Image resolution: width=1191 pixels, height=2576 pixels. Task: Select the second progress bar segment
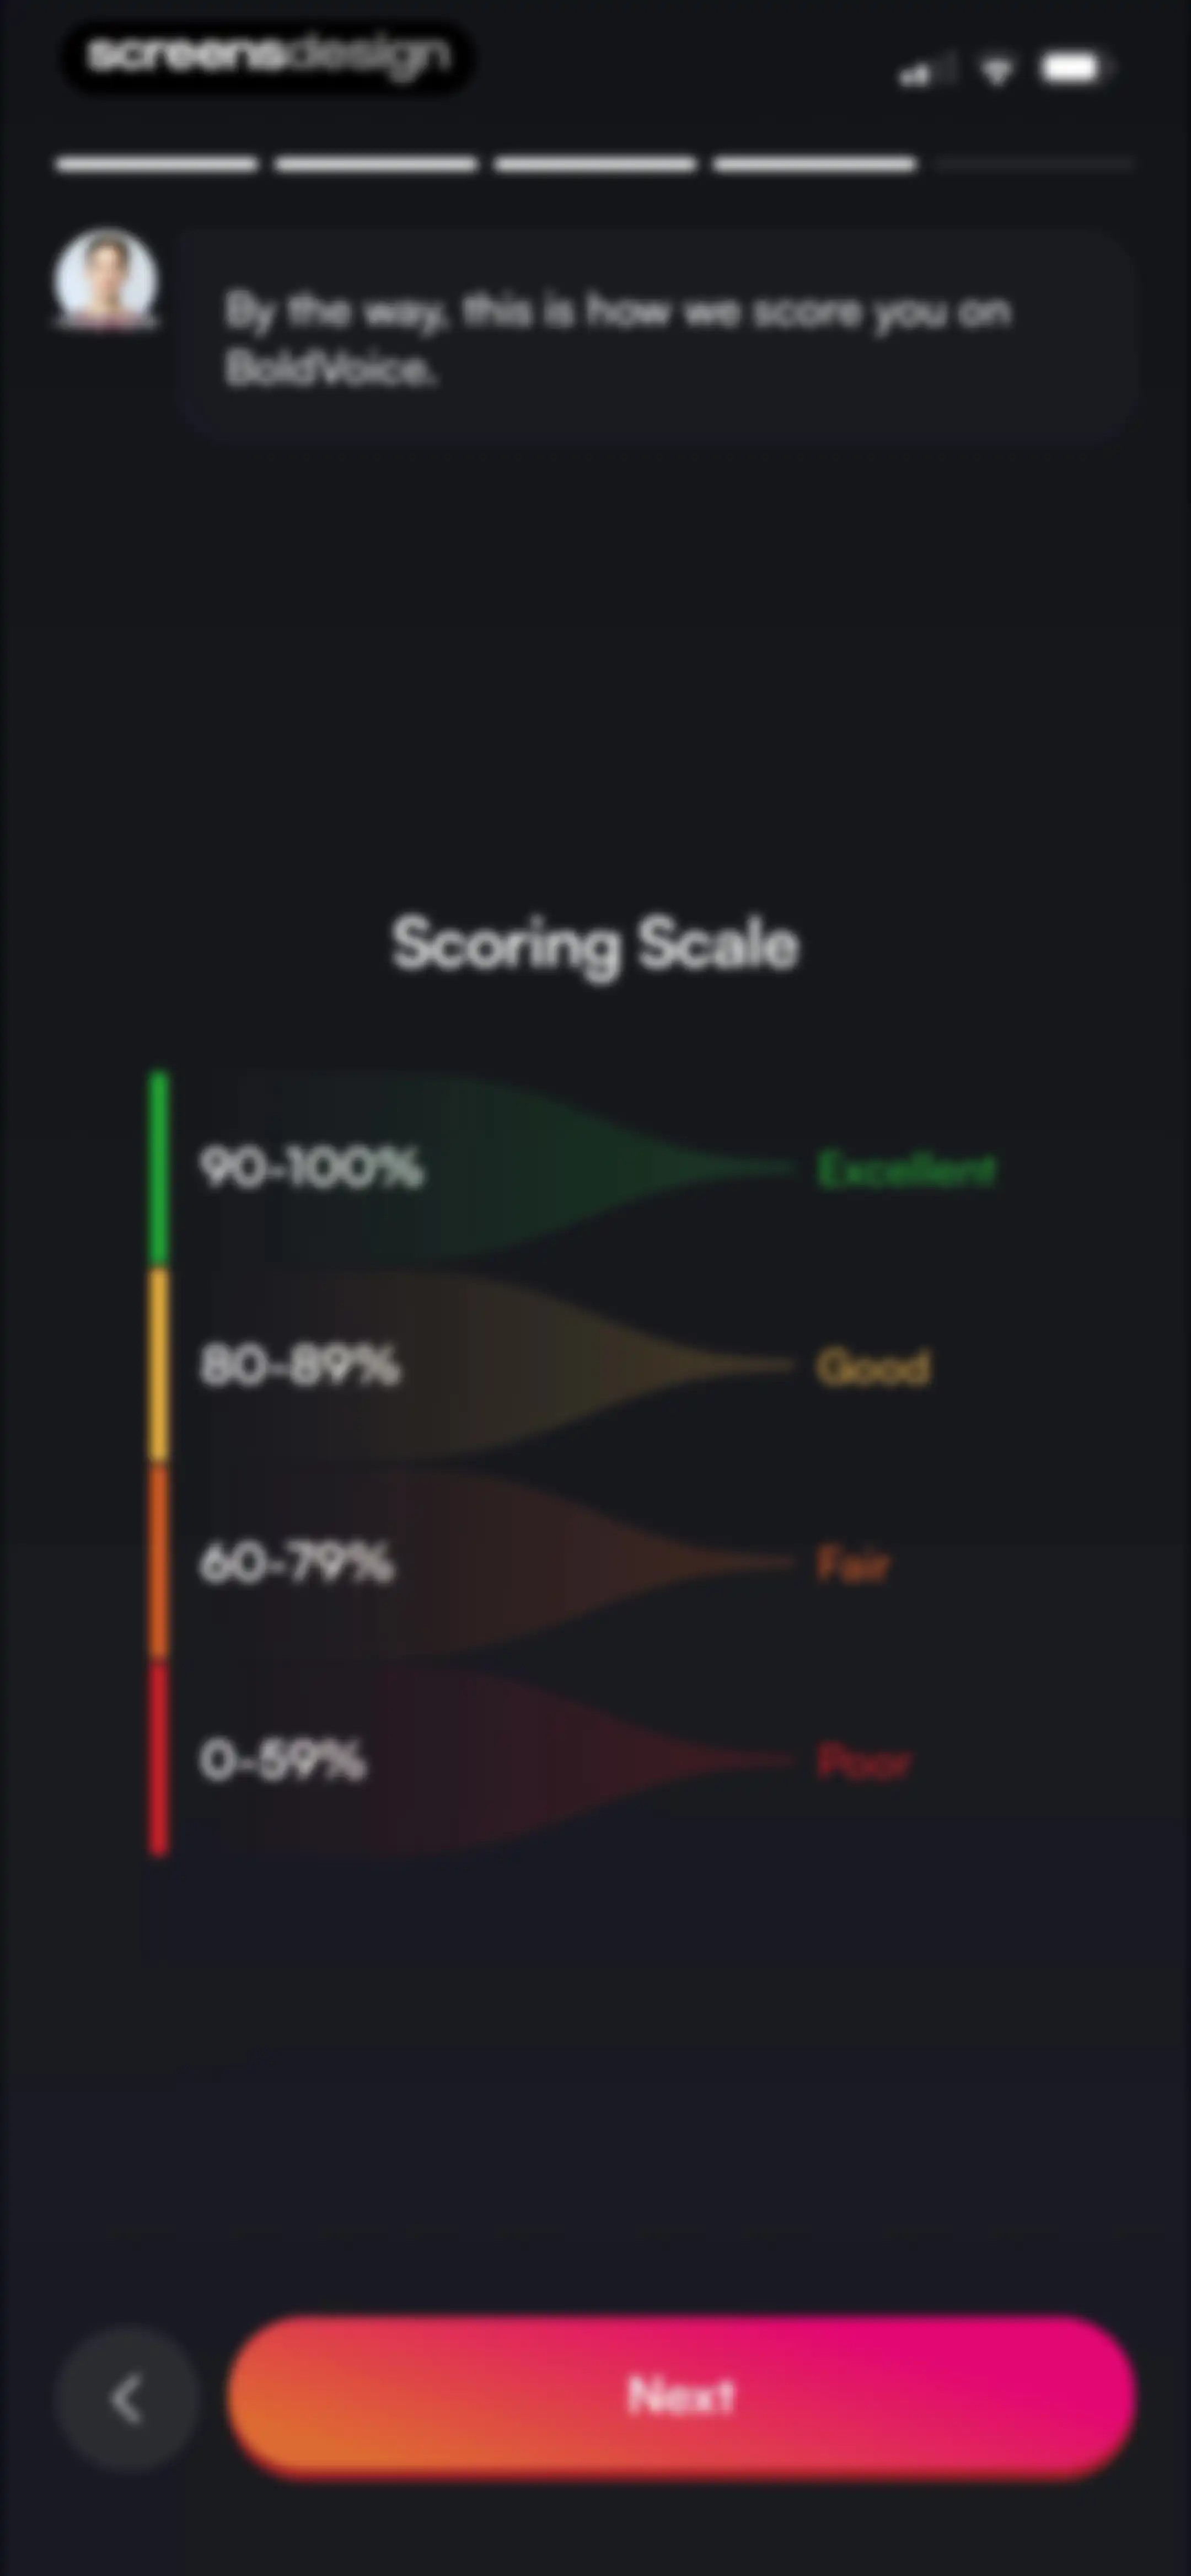click(x=376, y=164)
